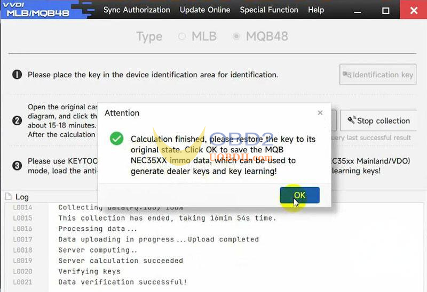427x292 pixels.
Task: Click log line 'Processing data...'
Action: coord(98,229)
